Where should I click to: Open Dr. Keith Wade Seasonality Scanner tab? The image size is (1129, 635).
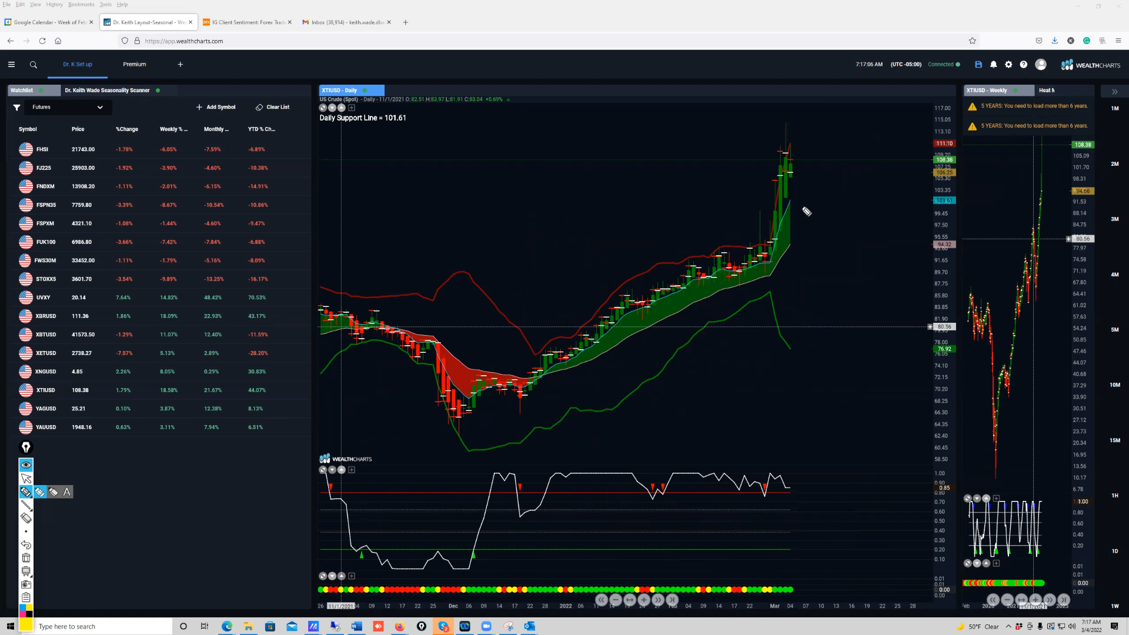point(108,91)
